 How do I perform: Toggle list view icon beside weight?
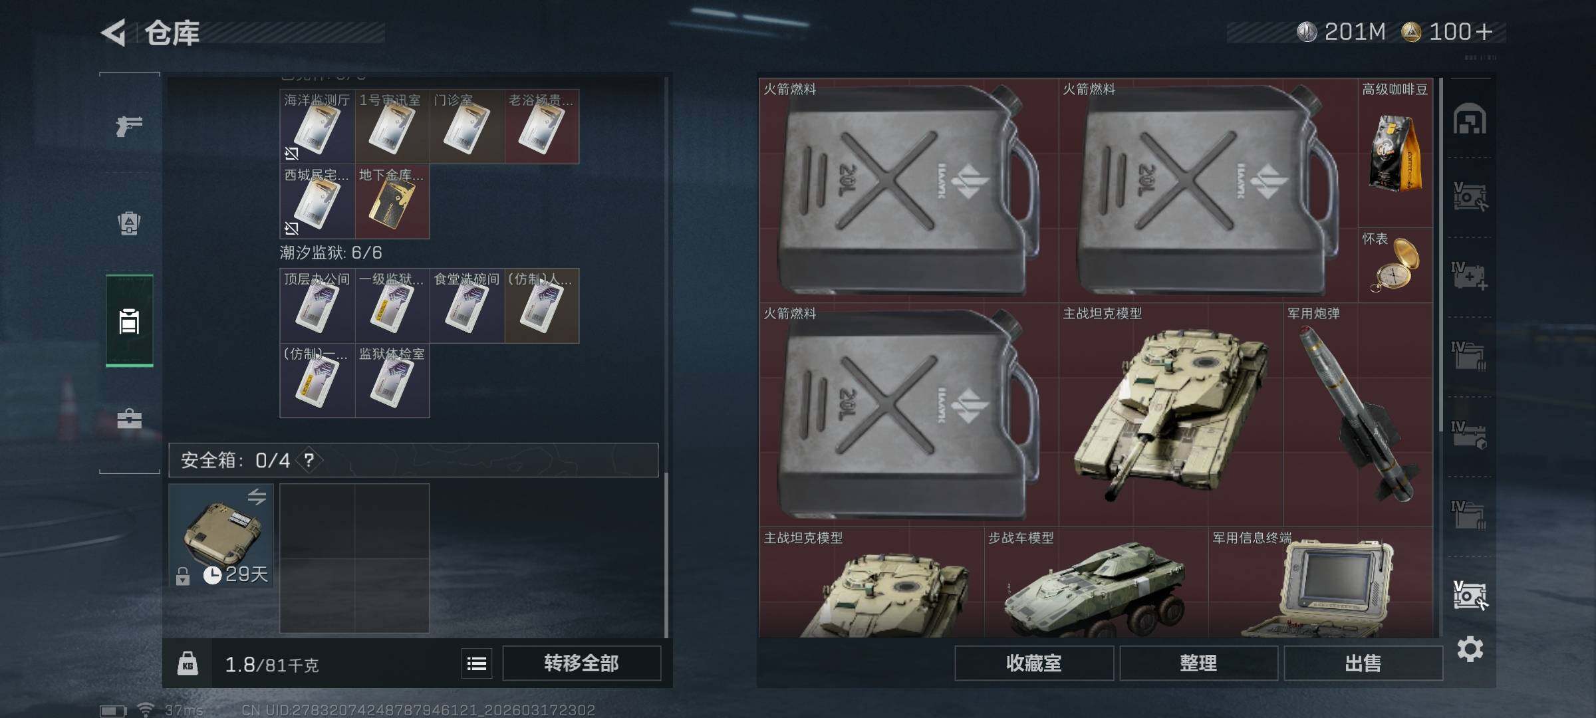(x=477, y=663)
